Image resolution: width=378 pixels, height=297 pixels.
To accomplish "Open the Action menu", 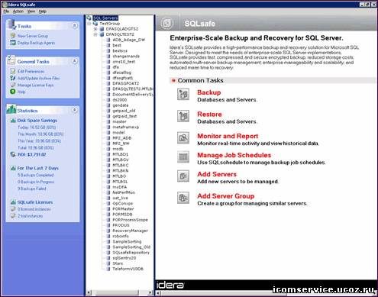I will point(18,11).
